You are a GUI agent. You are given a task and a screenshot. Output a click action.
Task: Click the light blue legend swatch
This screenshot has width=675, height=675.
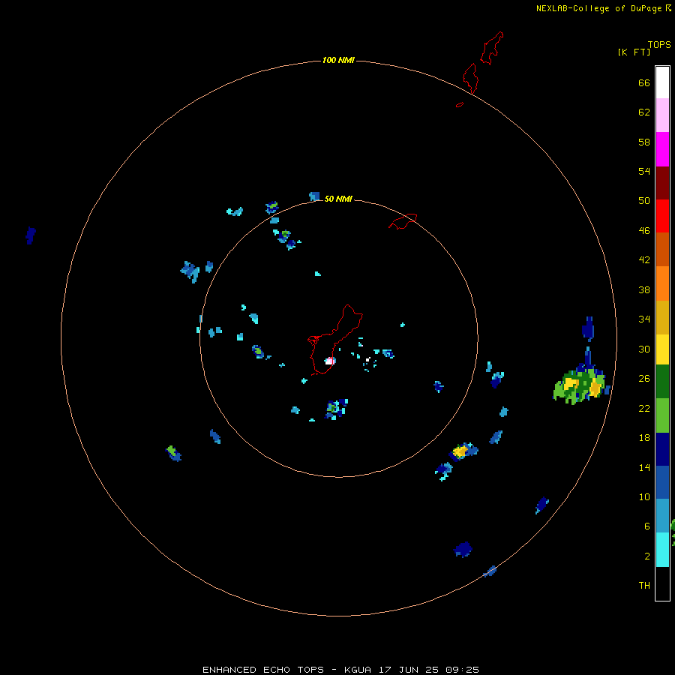662,516
